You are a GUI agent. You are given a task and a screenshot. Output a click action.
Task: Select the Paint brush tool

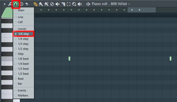click(41, 4)
